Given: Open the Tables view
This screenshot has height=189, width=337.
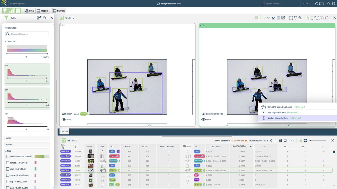Looking at the screenshot, I should 42,11.
